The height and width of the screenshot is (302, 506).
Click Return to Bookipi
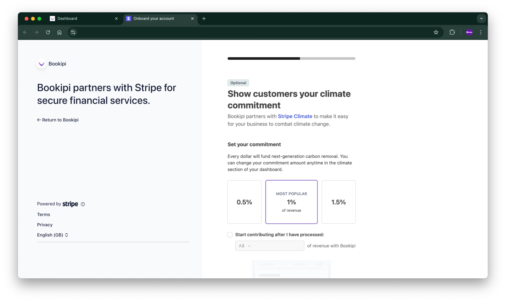pyautogui.click(x=58, y=120)
